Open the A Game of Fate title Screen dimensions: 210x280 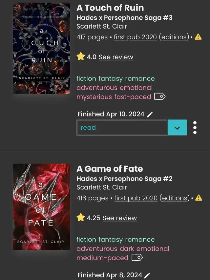(110, 169)
